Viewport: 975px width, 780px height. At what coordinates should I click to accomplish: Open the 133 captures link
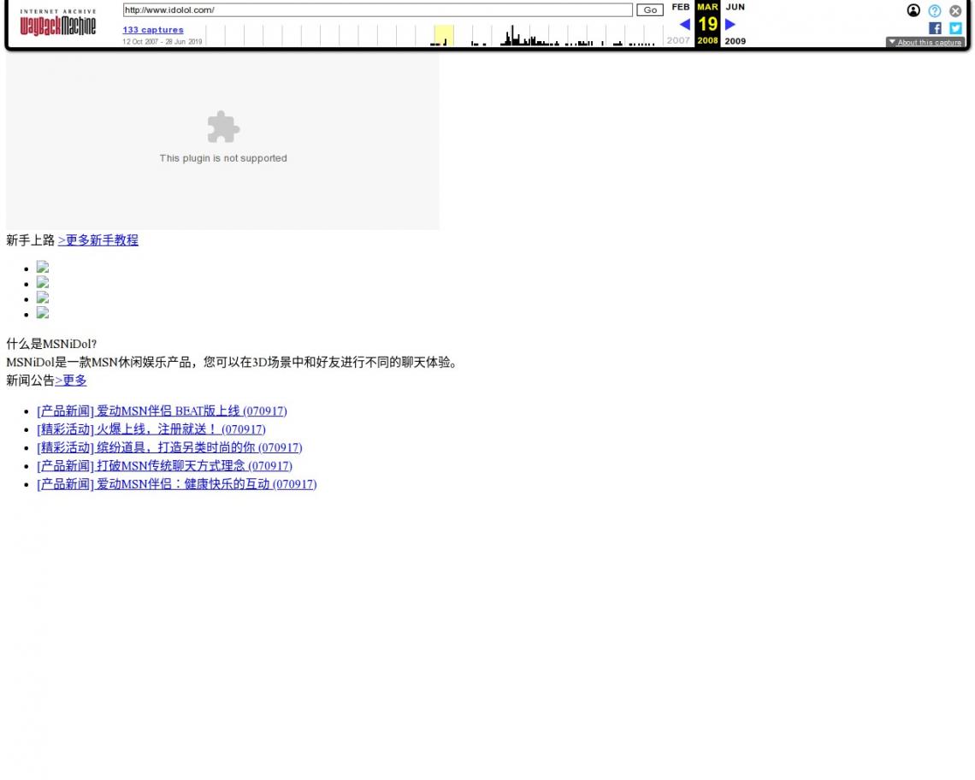point(153,30)
